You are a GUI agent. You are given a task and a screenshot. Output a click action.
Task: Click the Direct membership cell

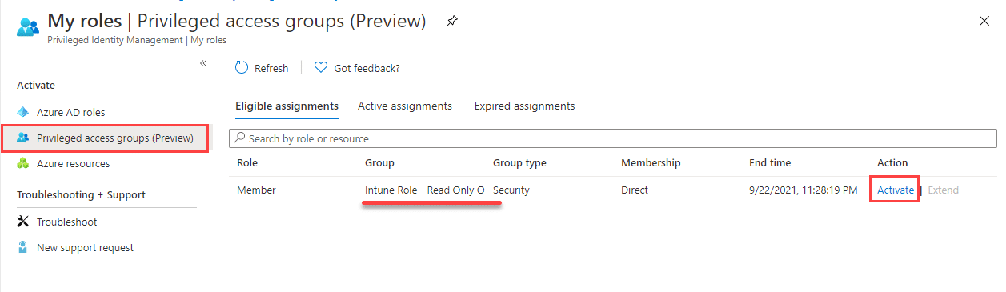click(635, 190)
